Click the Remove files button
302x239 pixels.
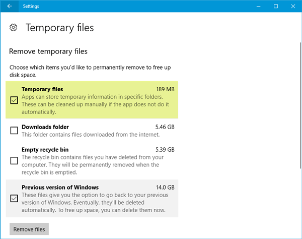29,229
